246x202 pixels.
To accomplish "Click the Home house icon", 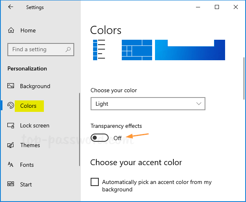I will coord(11,30).
